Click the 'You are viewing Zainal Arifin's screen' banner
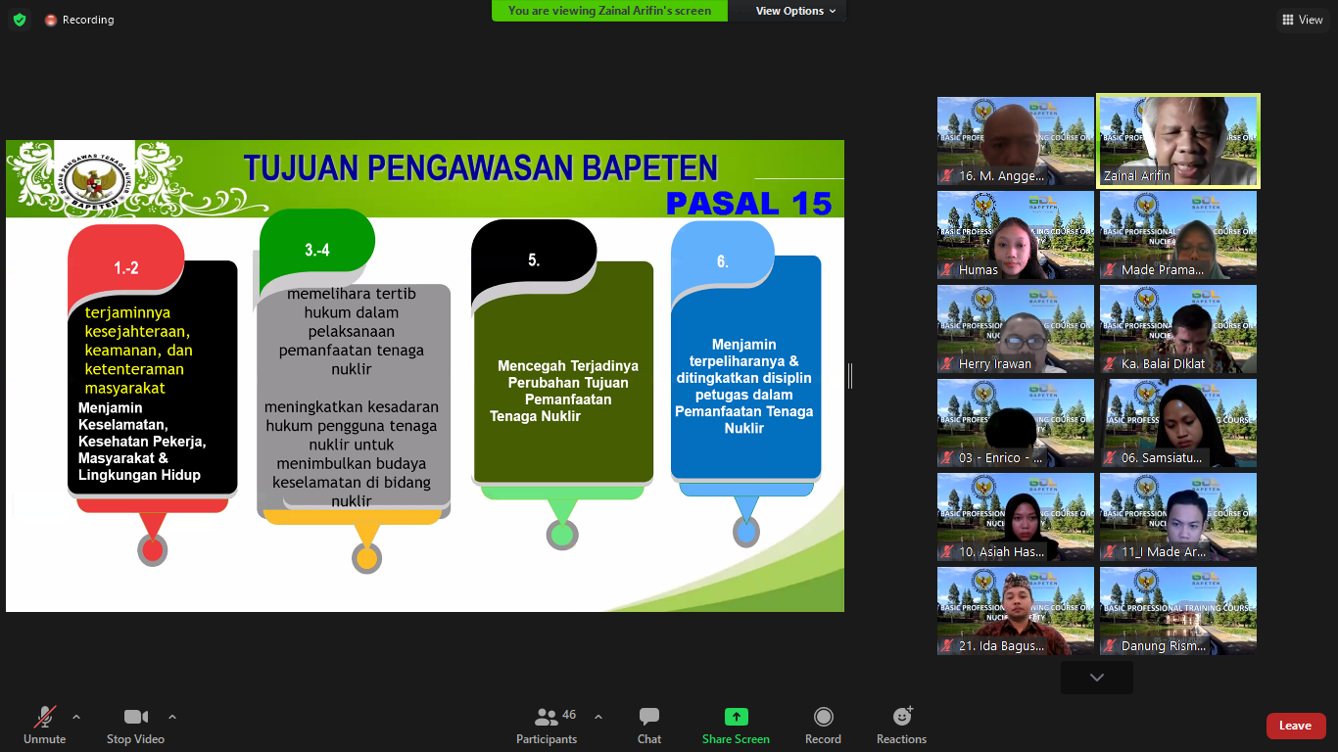 point(609,11)
